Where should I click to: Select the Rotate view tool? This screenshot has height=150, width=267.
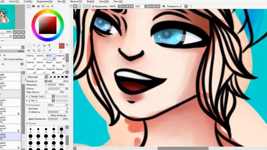coord(39,51)
